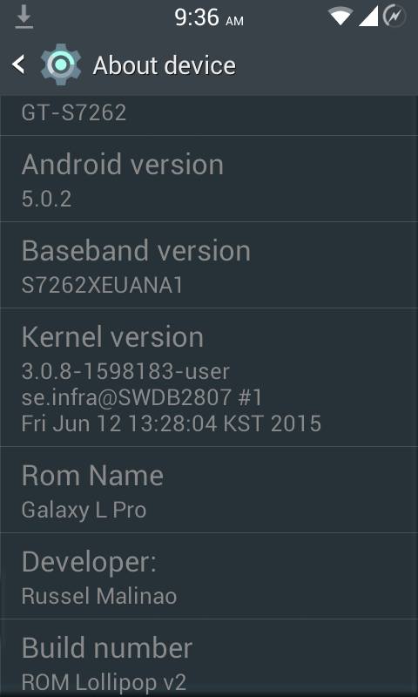The height and width of the screenshot is (697, 418).
Task: Tap the Russel Malinao name
Action: click(99, 596)
